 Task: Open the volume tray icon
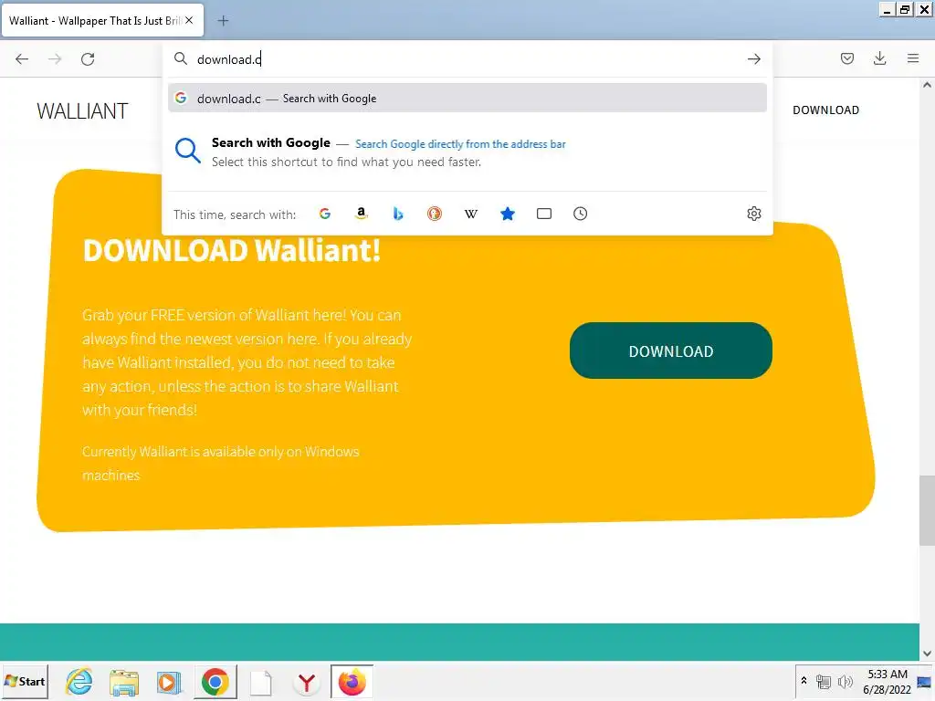845,681
